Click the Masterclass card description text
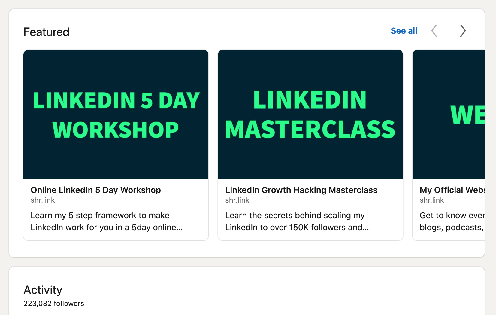 [295, 221]
